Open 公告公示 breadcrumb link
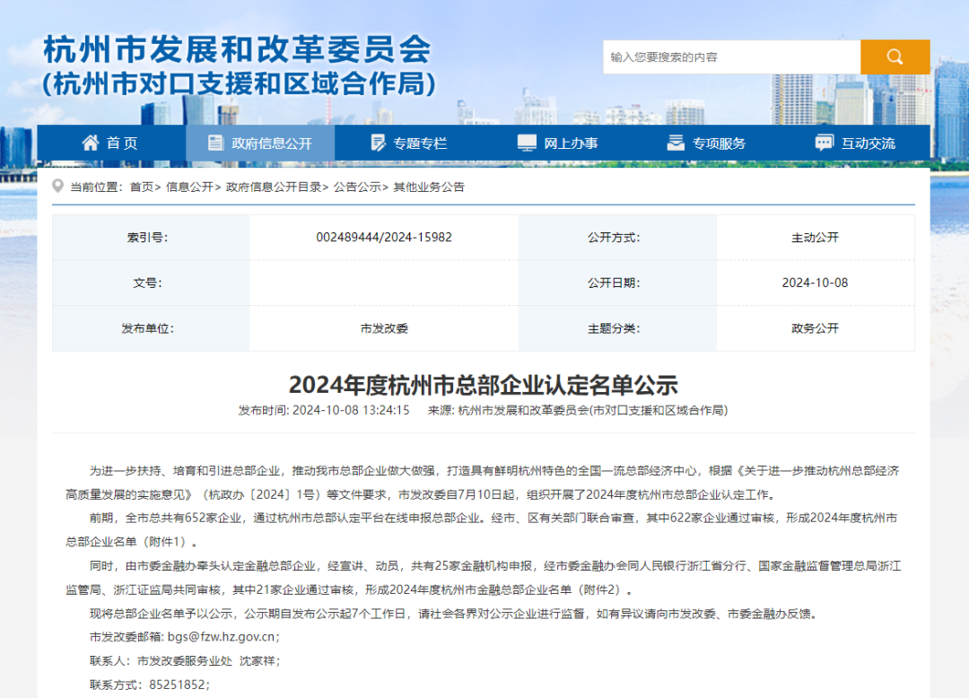Viewport: 969px width, 698px height. pyautogui.click(x=357, y=188)
